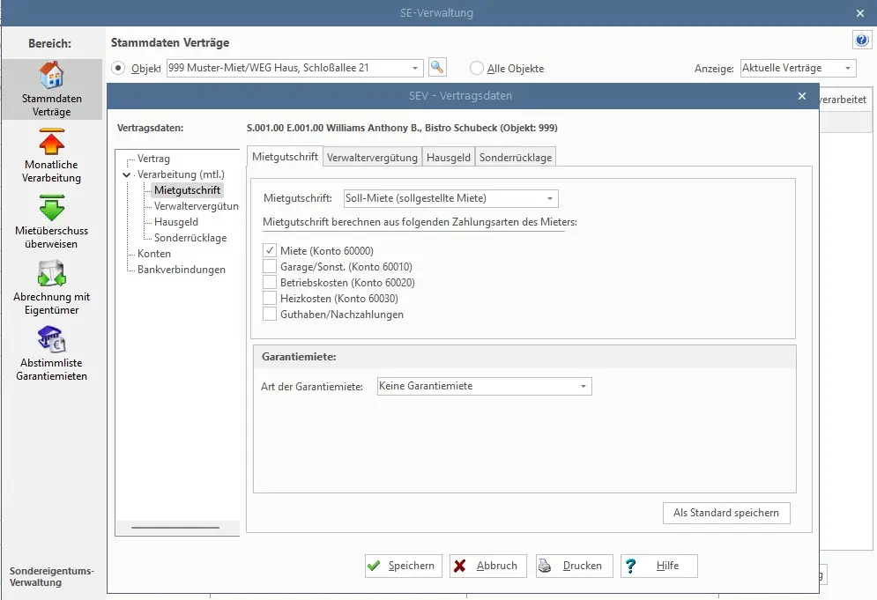Click the Sondereigentums-Verwaltung label
This screenshot has height=600, width=877.
pos(51,576)
